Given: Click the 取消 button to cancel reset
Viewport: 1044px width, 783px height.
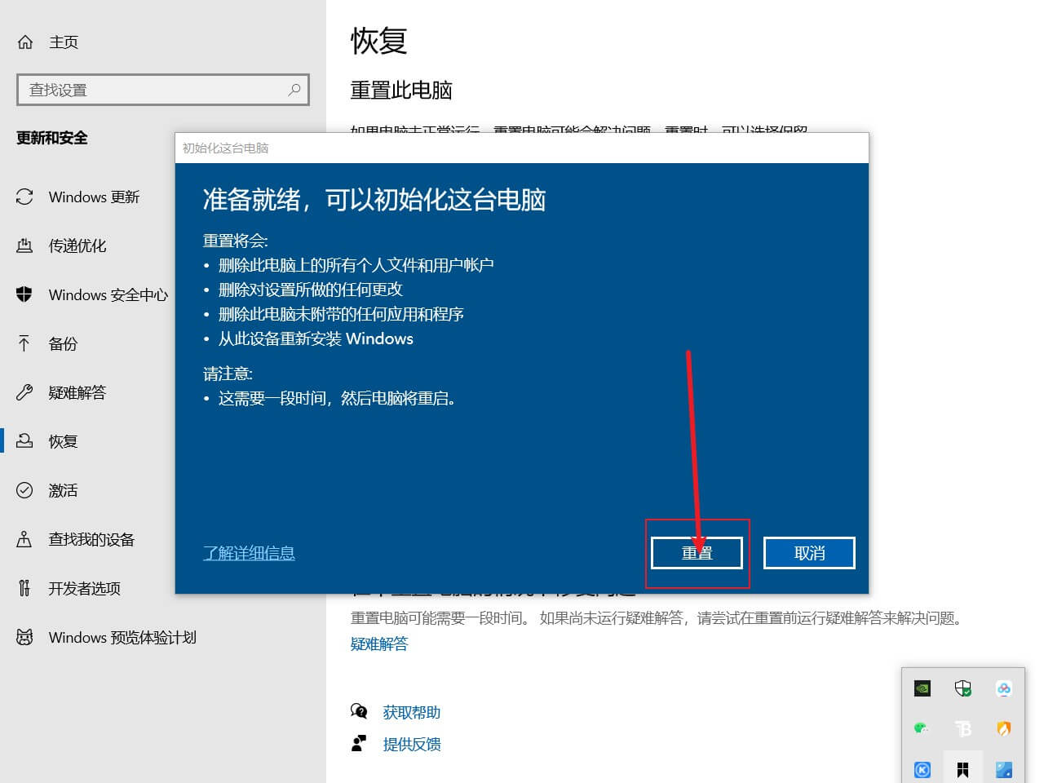Looking at the screenshot, I should pos(809,553).
